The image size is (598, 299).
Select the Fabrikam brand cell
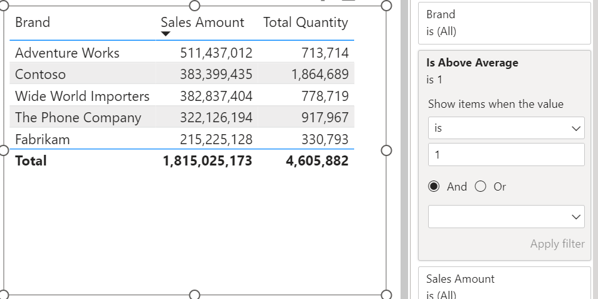(42, 139)
